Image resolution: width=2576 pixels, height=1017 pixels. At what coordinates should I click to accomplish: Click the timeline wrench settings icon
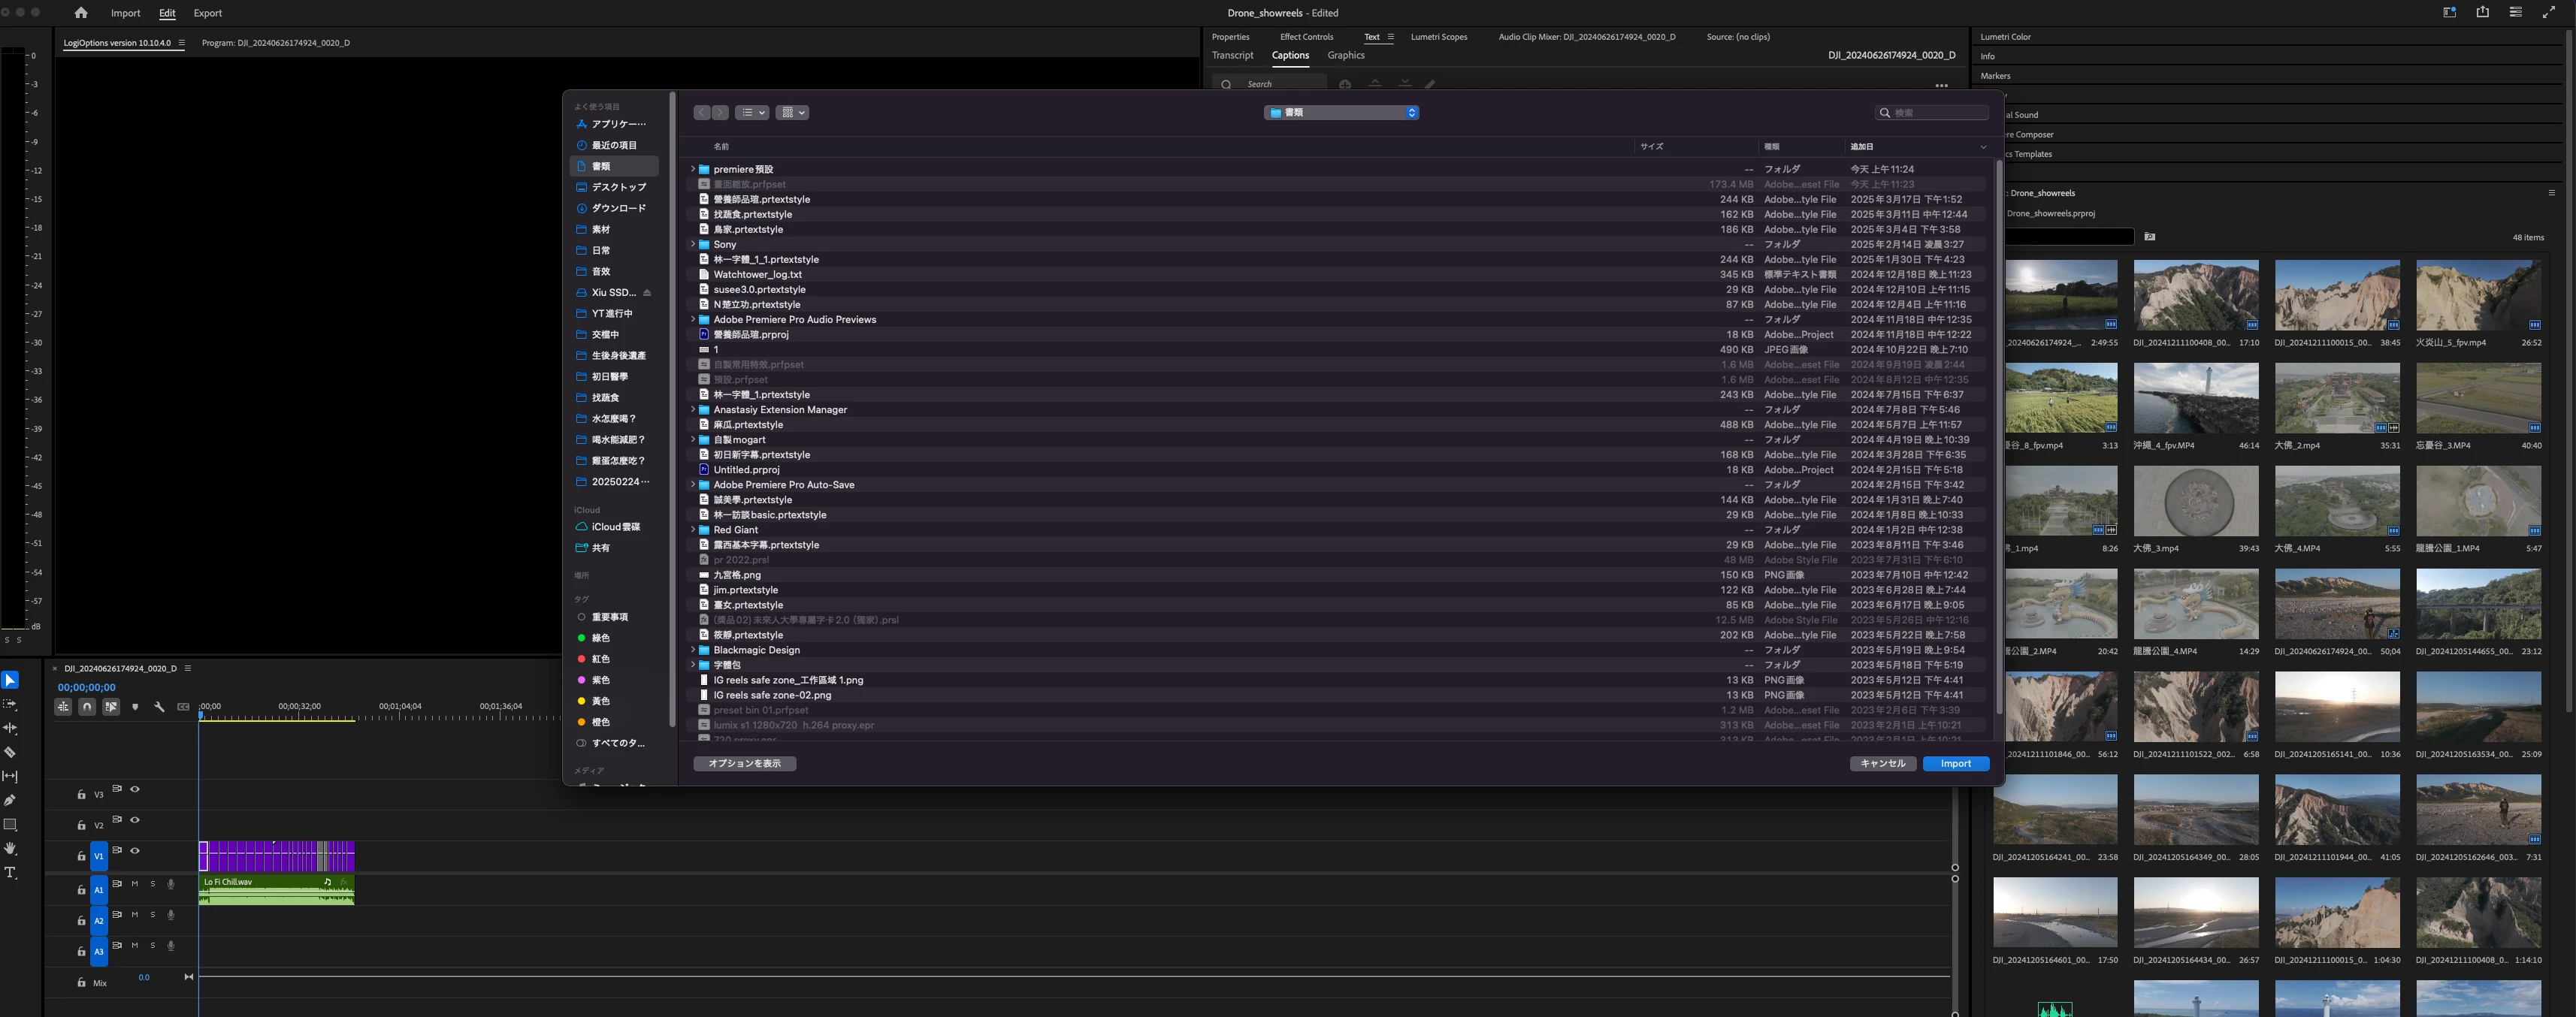tap(159, 707)
